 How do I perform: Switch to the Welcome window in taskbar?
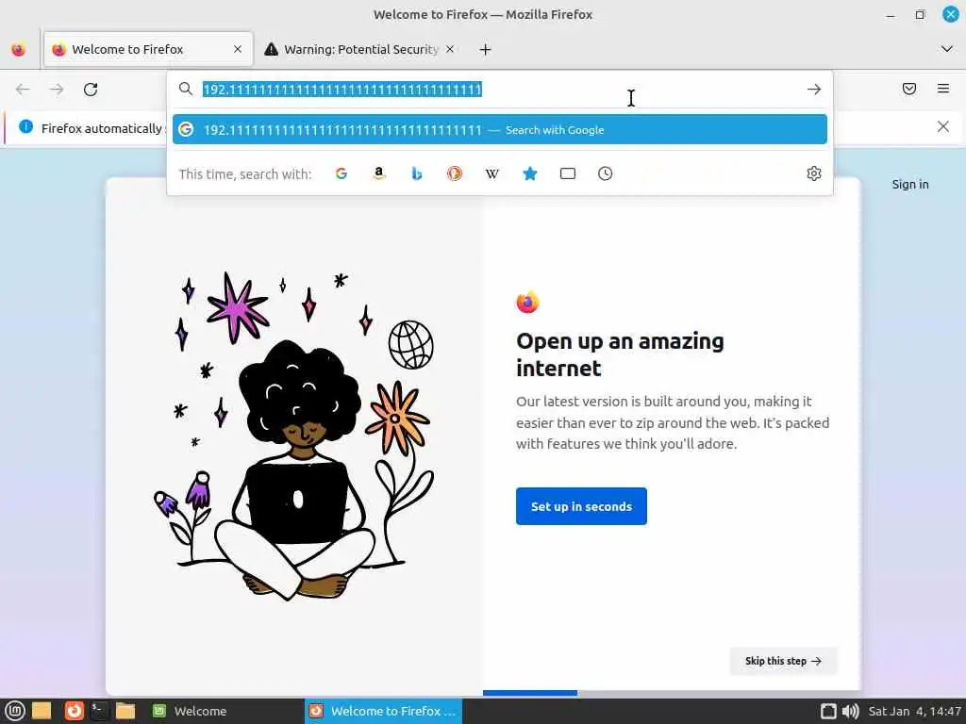coord(191,711)
